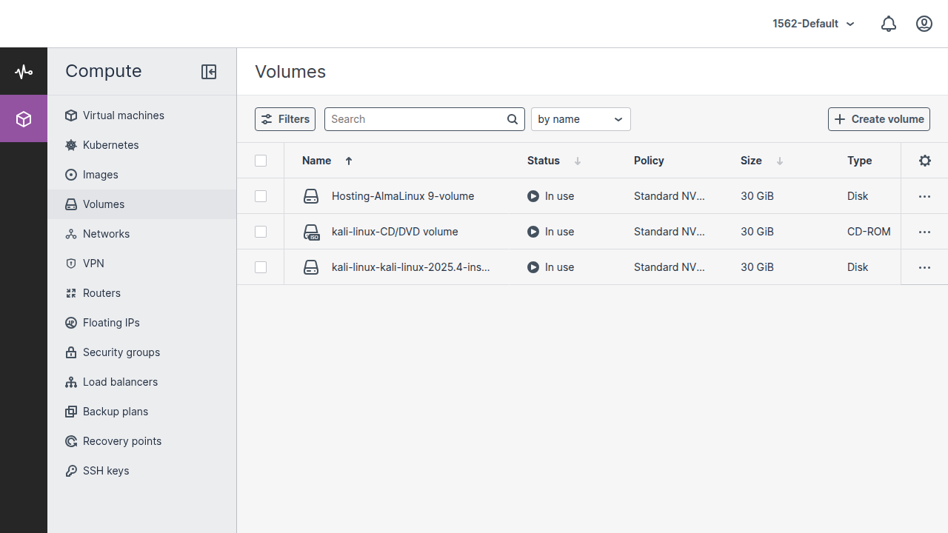Click the Recovery points icon
Screen dimensions: 948x533
[71, 441]
